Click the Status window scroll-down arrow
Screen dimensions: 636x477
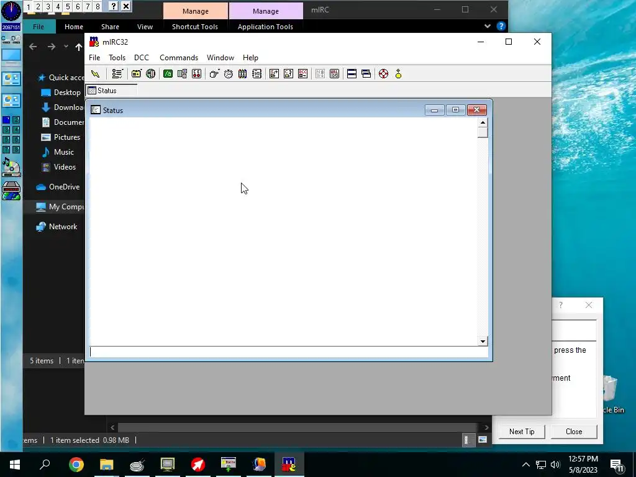[x=483, y=341]
